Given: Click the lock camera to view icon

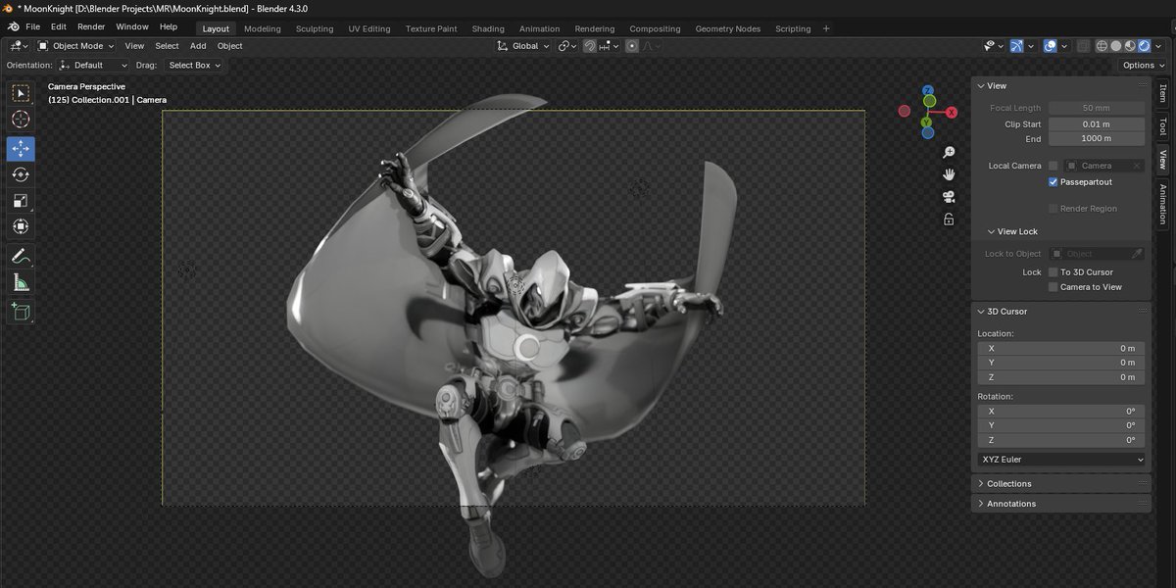Looking at the screenshot, I should coord(949,220).
